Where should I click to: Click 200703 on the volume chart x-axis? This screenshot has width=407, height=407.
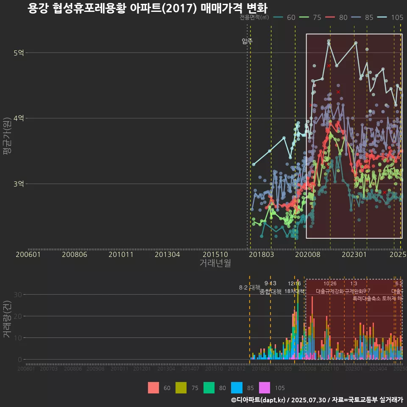click(48, 368)
